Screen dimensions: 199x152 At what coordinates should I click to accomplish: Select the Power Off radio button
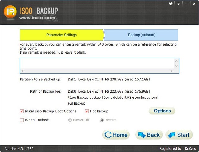[x=70, y=120]
